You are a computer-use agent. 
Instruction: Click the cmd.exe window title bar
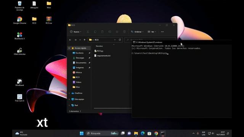(x=181, y=42)
